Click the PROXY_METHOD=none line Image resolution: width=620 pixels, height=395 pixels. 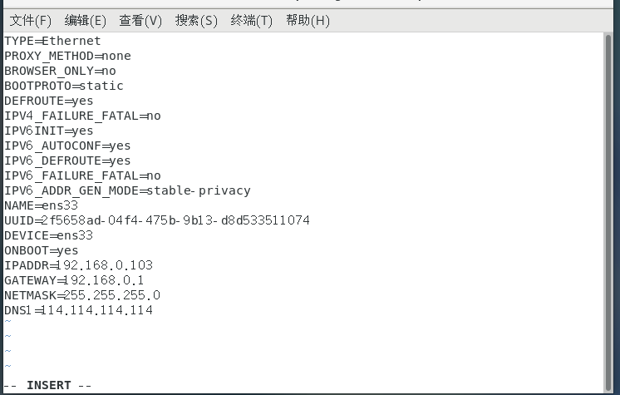pos(68,56)
